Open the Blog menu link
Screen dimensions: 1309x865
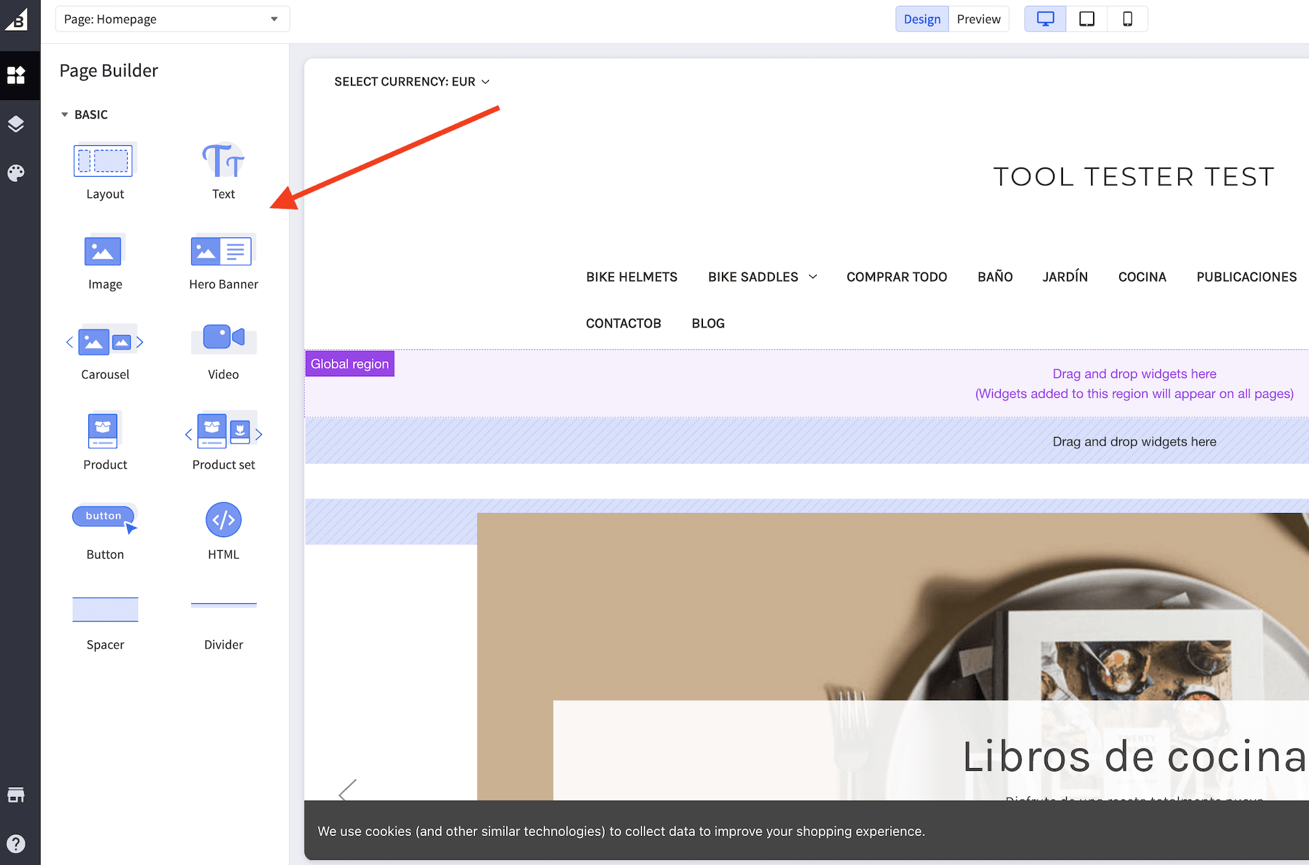[708, 323]
